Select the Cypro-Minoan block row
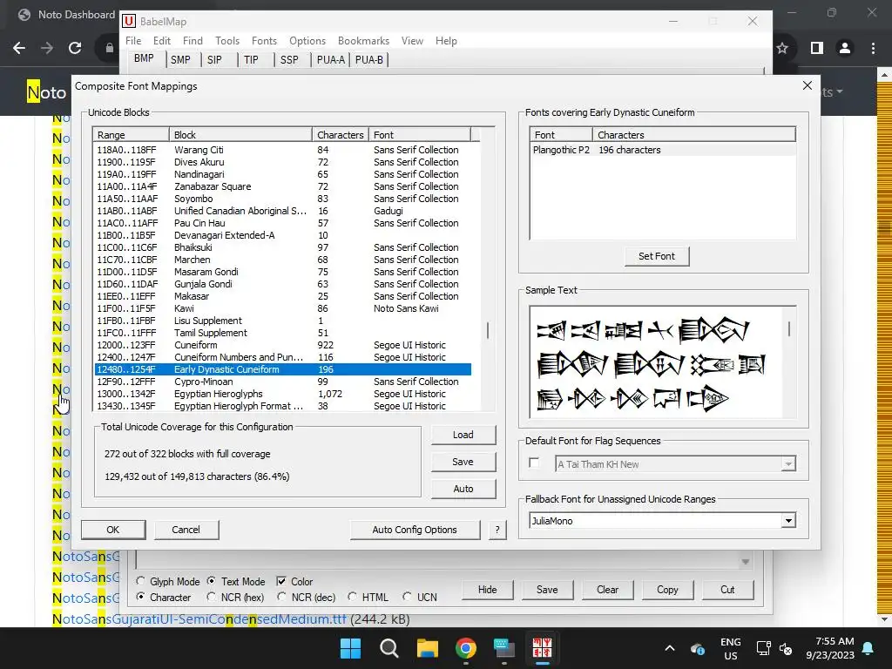The width and height of the screenshot is (892, 669). tap(283, 382)
